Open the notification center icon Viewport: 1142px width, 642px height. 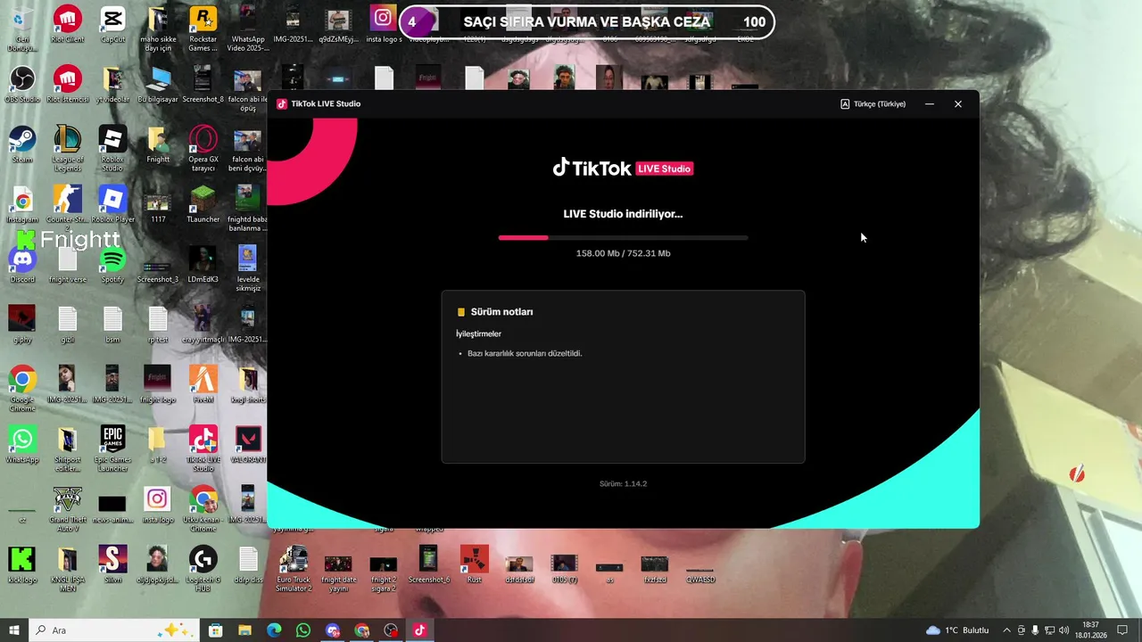[1122, 630]
